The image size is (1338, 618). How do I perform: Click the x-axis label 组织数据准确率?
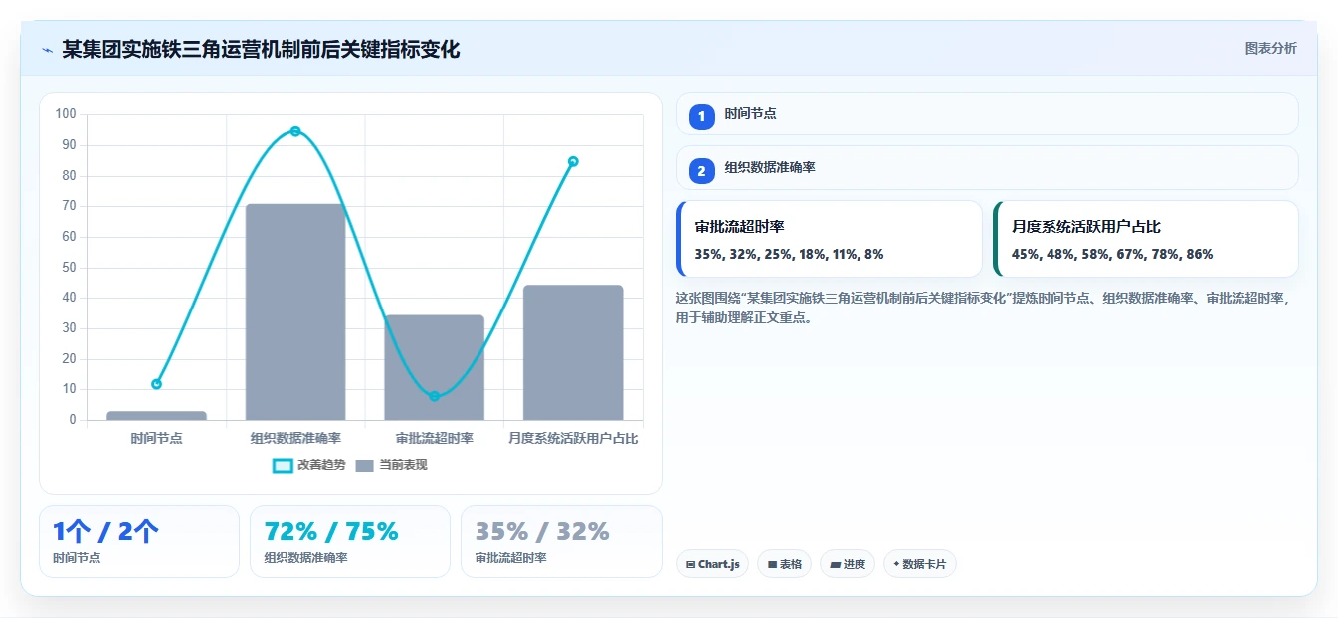(x=295, y=438)
